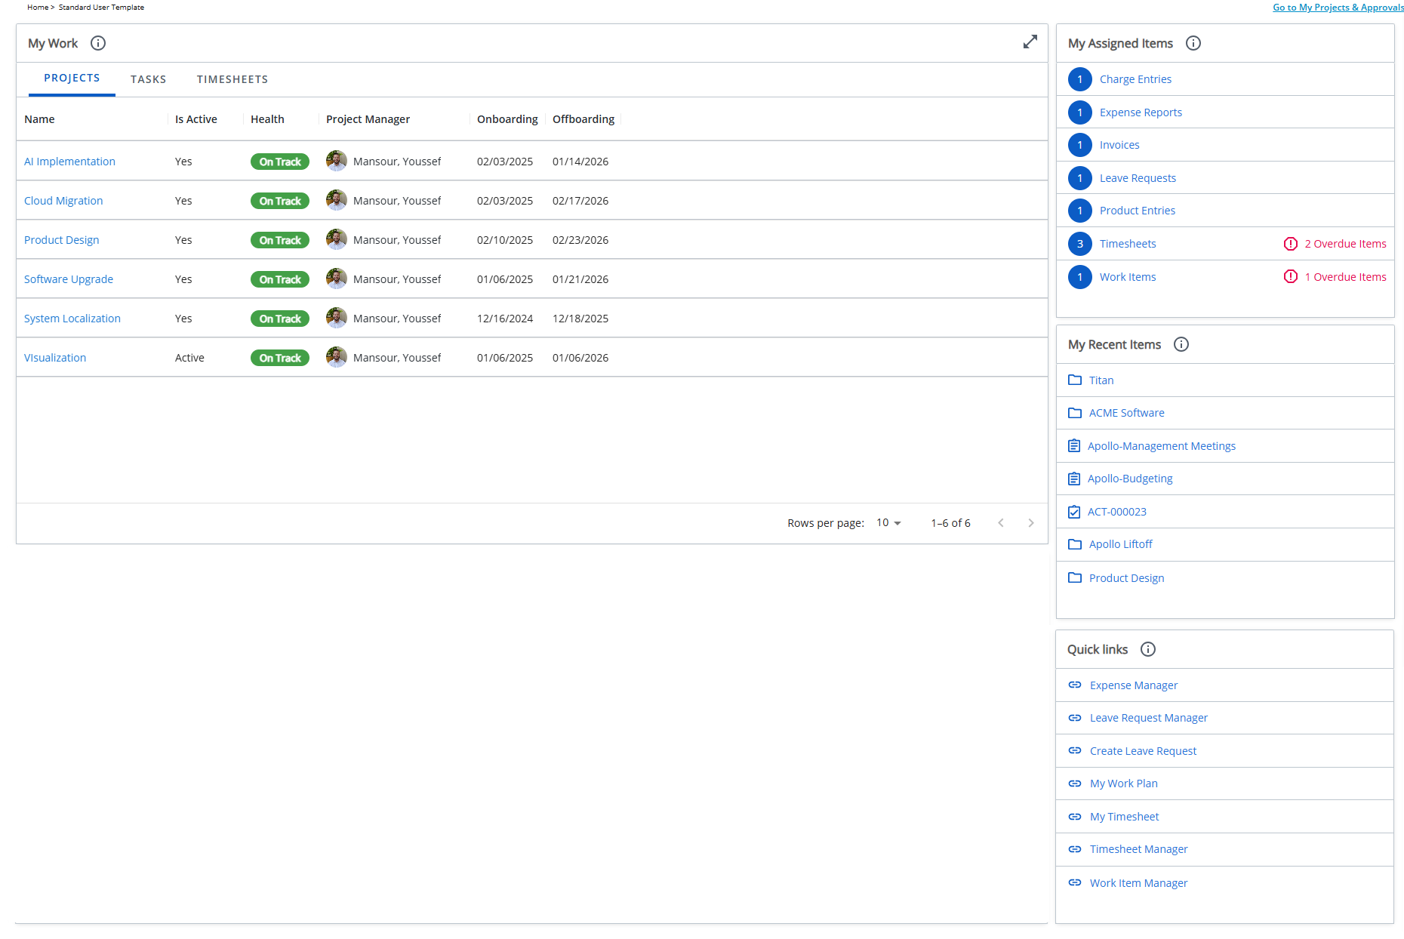Open the Rows per page dropdown
1404x939 pixels.
coord(888,522)
